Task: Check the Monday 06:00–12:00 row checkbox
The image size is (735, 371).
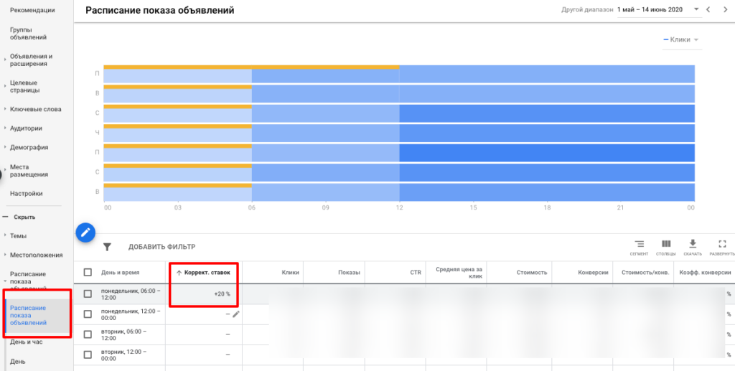Action: point(88,293)
